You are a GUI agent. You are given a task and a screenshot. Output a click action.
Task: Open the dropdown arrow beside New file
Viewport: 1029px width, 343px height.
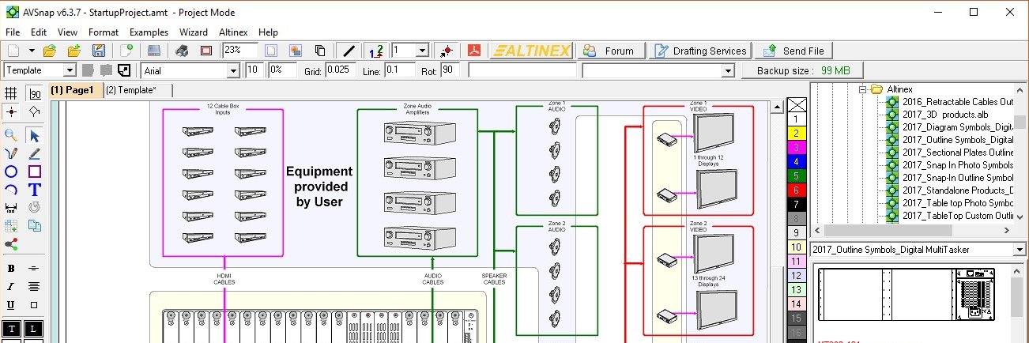pos(32,51)
